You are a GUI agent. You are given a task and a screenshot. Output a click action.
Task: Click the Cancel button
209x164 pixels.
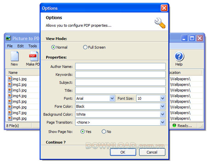pyautogui.click(x=152, y=152)
